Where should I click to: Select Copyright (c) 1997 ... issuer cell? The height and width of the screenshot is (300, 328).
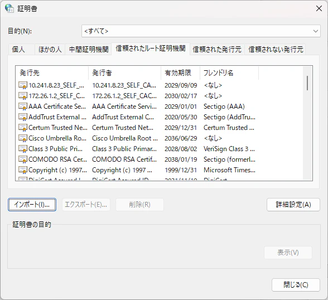pyautogui.click(x=122, y=170)
